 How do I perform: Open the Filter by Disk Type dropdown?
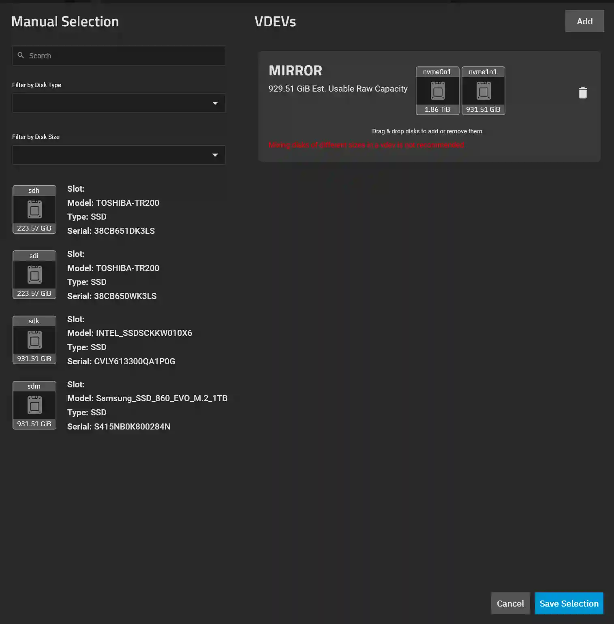pos(118,103)
